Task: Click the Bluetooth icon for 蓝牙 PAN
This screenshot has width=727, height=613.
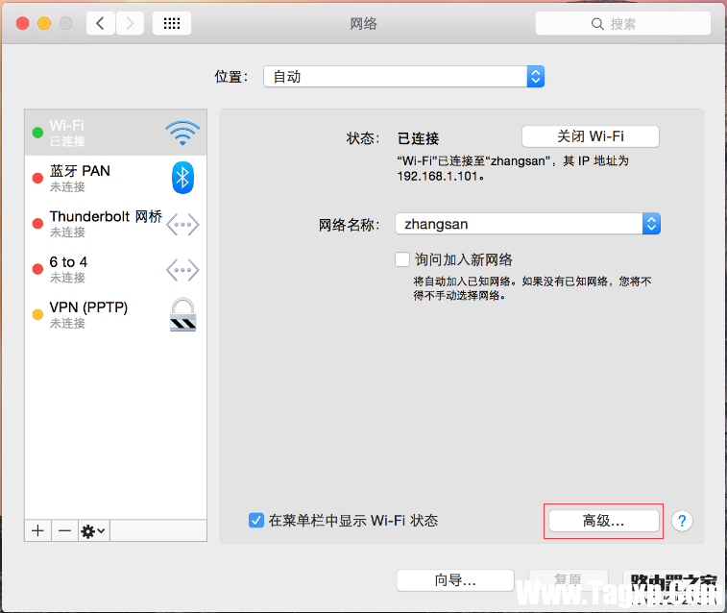Action: 182,178
